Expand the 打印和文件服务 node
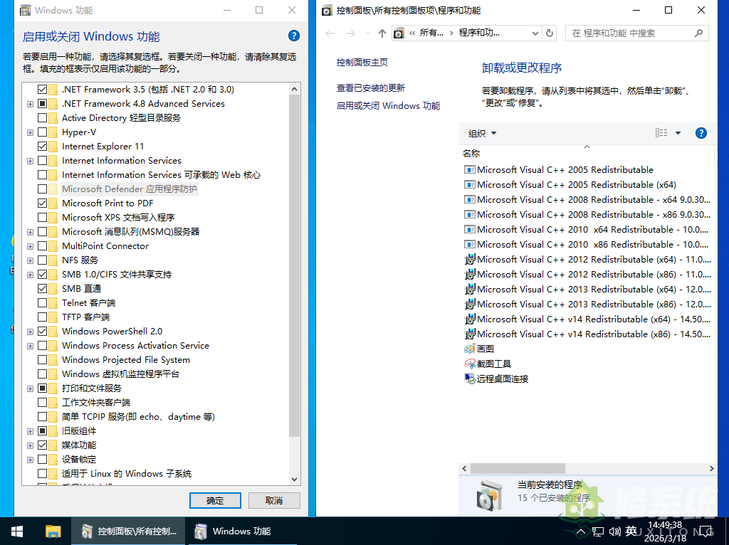729x545 pixels. tap(30, 388)
